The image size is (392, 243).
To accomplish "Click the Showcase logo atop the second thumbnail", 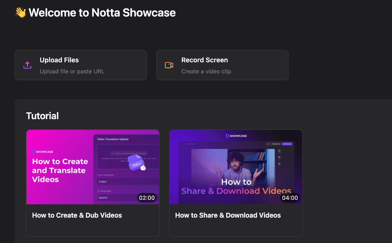I will coord(236,136).
